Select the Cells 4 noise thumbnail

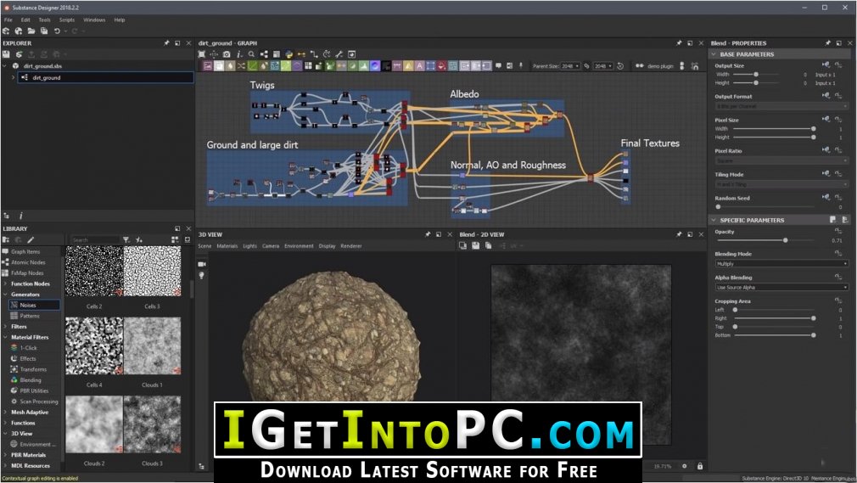tap(94, 345)
